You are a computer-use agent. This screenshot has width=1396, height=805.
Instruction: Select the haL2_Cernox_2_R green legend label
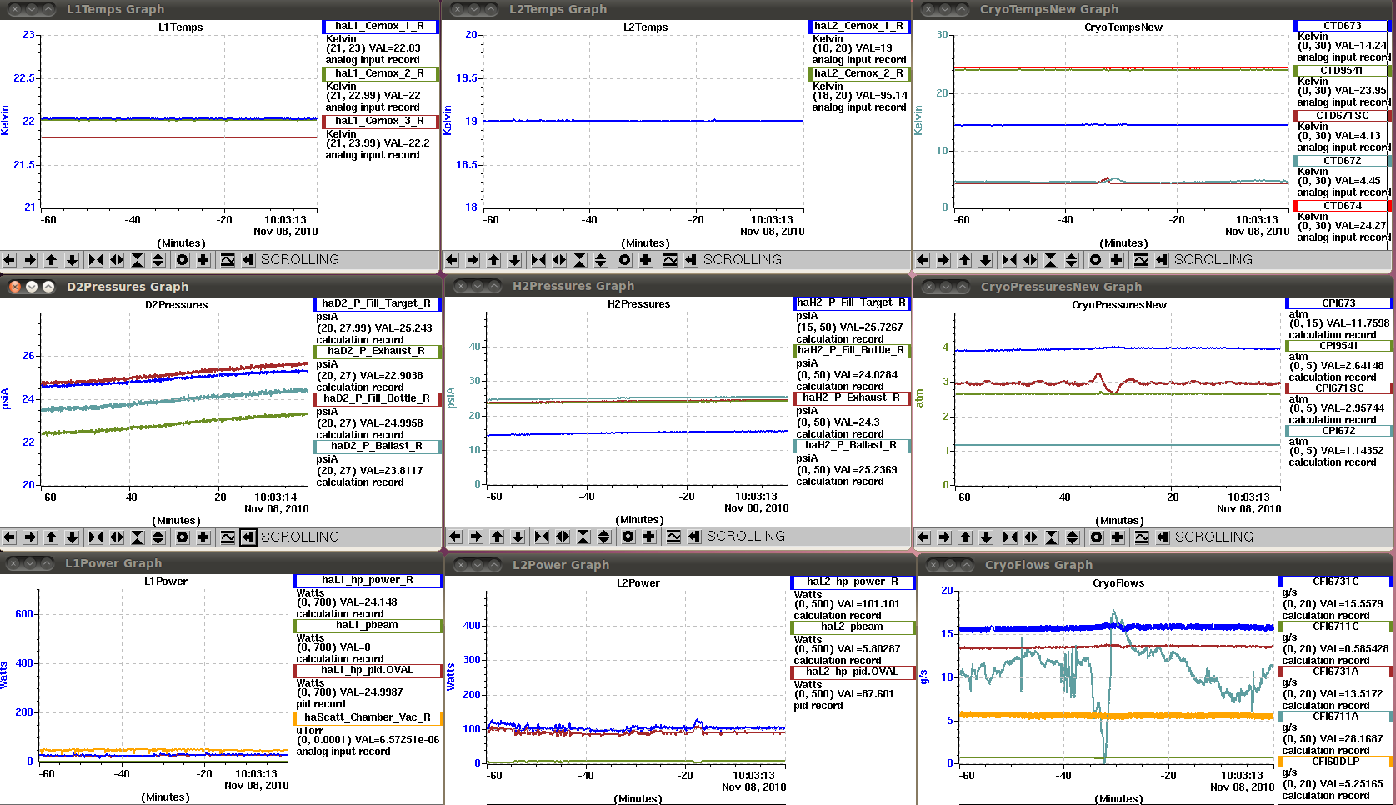[x=859, y=74]
